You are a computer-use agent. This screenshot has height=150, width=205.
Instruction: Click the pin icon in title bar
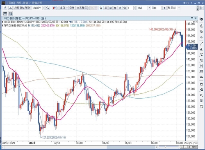tap(184, 3)
